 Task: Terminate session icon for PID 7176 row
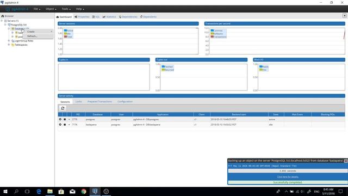point(65,125)
